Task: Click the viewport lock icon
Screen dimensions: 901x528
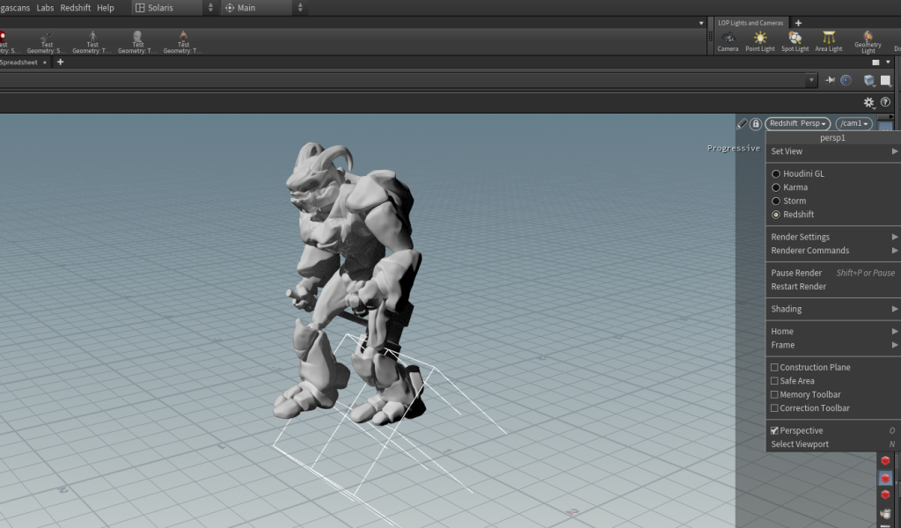Action: [755, 124]
